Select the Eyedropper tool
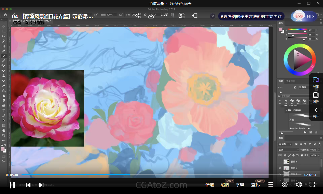Image resolution: width=323 pixels, height=194 pixels. pos(4,51)
